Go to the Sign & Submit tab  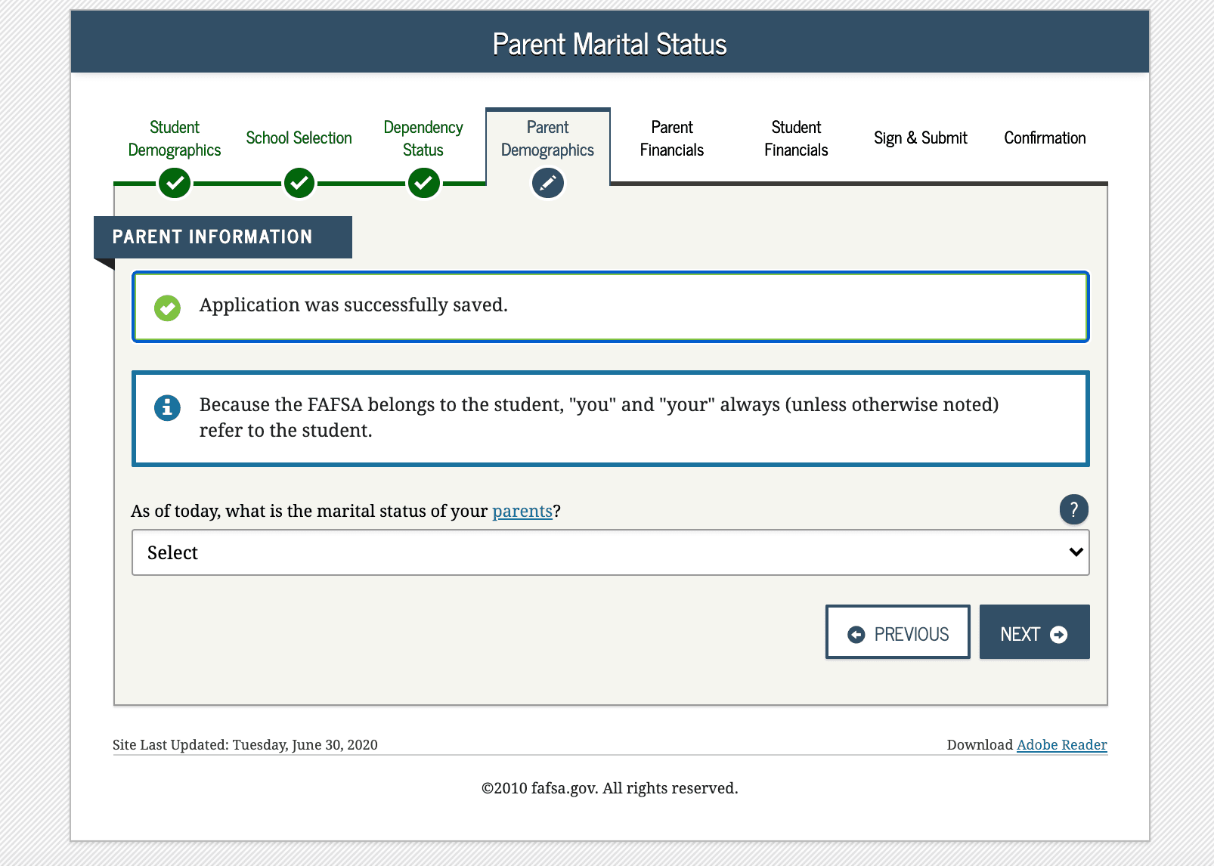921,138
